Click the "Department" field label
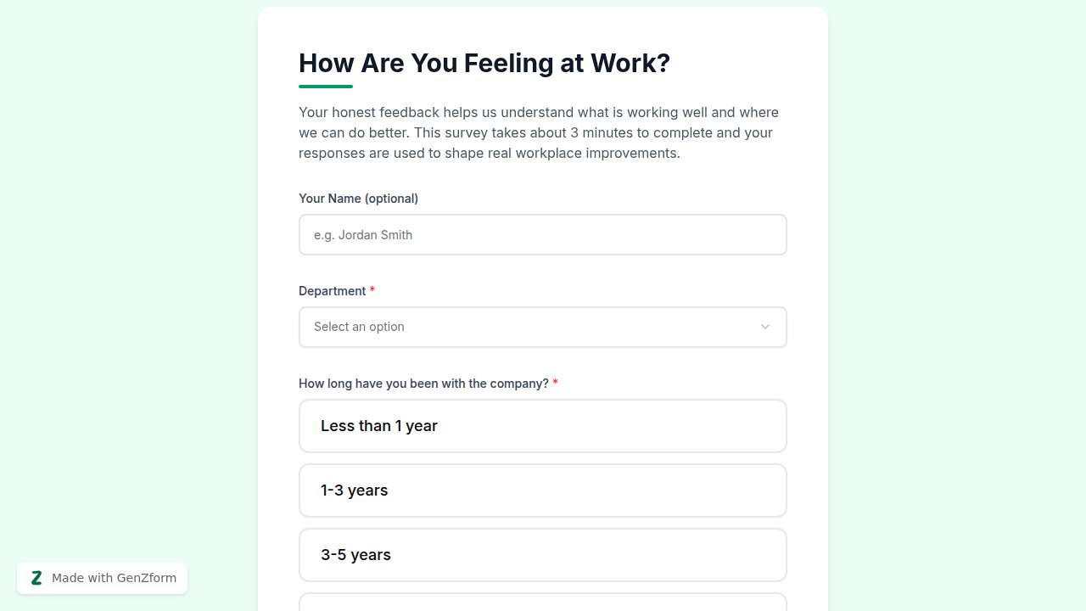 [x=332, y=291]
